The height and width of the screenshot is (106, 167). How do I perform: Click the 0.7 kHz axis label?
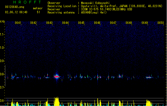[2, 87]
